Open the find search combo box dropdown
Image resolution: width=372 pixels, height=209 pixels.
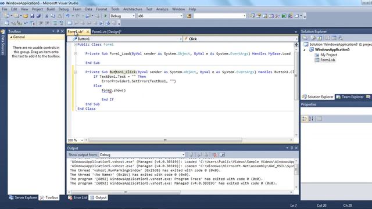click(244, 16)
